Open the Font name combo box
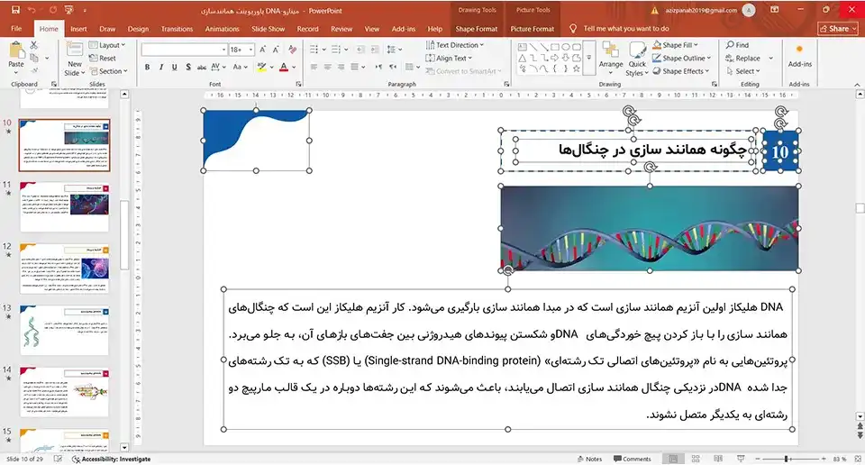 point(184,50)
